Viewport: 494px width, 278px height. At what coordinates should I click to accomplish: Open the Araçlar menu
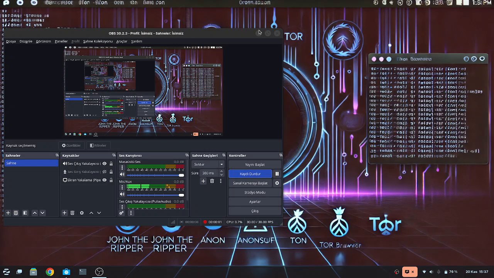(x=122, y=41)
